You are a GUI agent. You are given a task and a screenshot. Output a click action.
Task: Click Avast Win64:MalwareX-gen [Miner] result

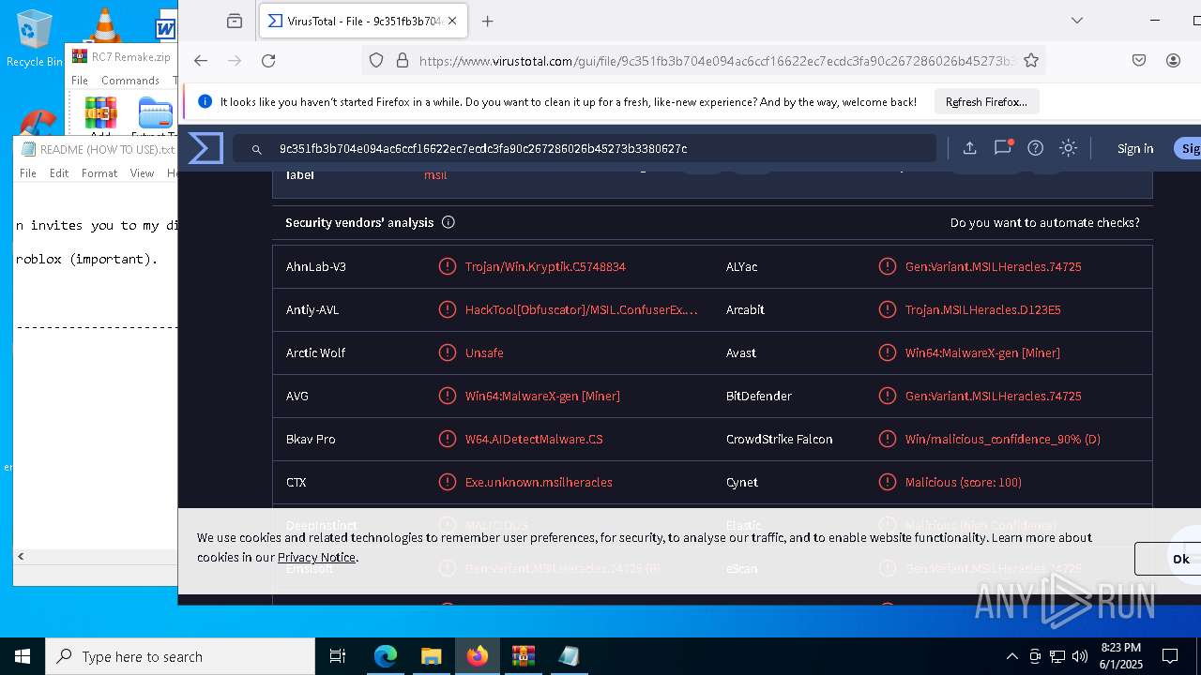982,352
